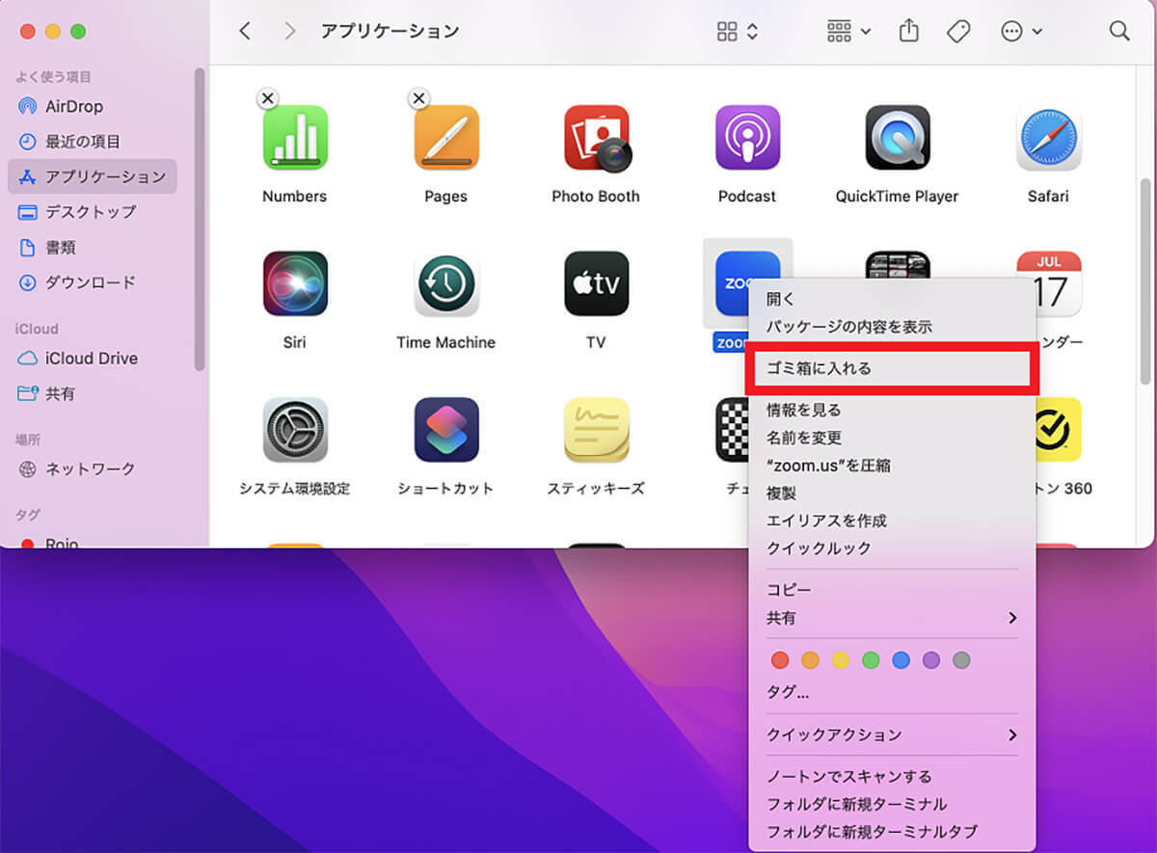Choose タグ... in the context menu

click(892, 692)
